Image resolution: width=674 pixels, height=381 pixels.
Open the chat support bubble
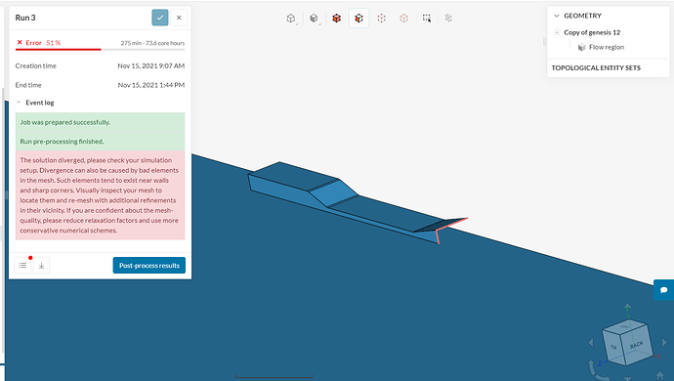pyautogui.click(x=663, y=290)
